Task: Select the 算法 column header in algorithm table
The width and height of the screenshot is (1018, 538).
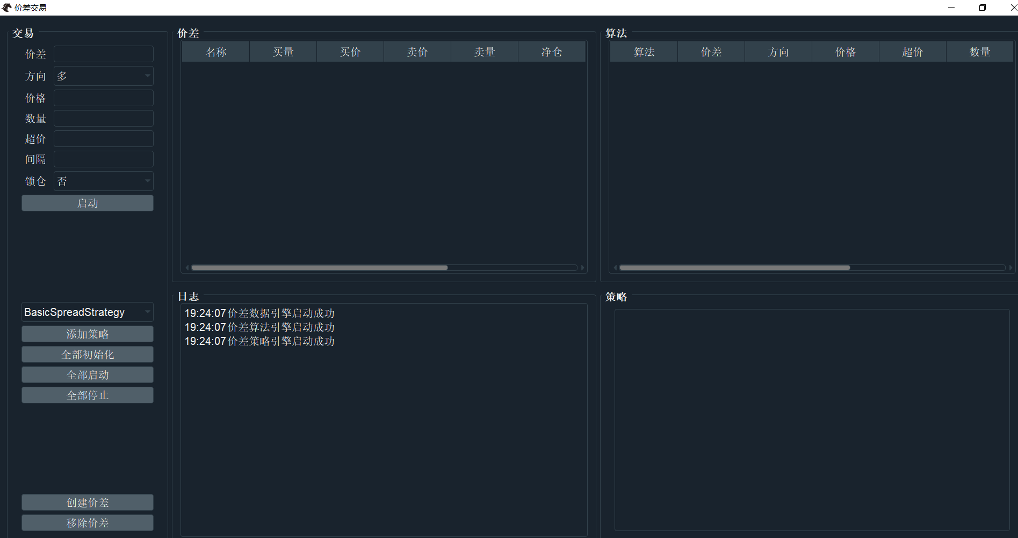Action: point(643,51)
